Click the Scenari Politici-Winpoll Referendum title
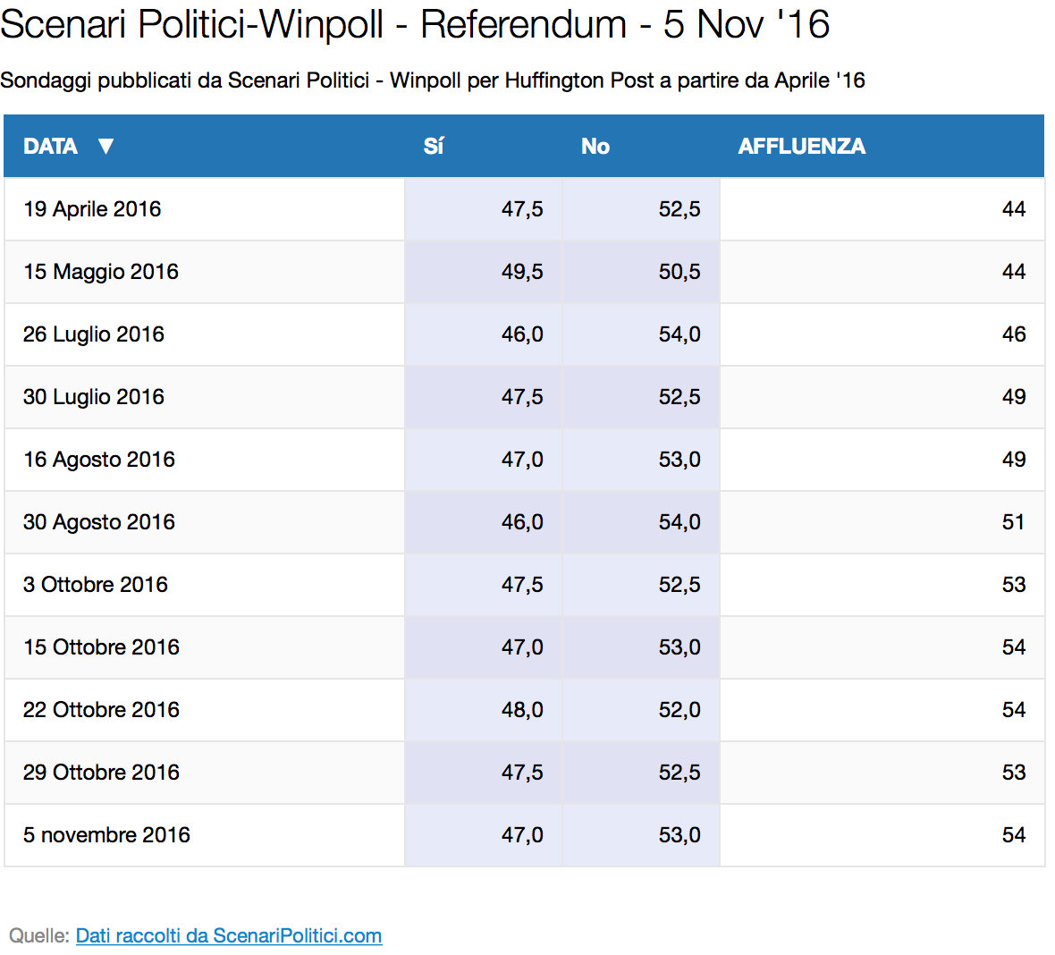 tap(415, 25)
